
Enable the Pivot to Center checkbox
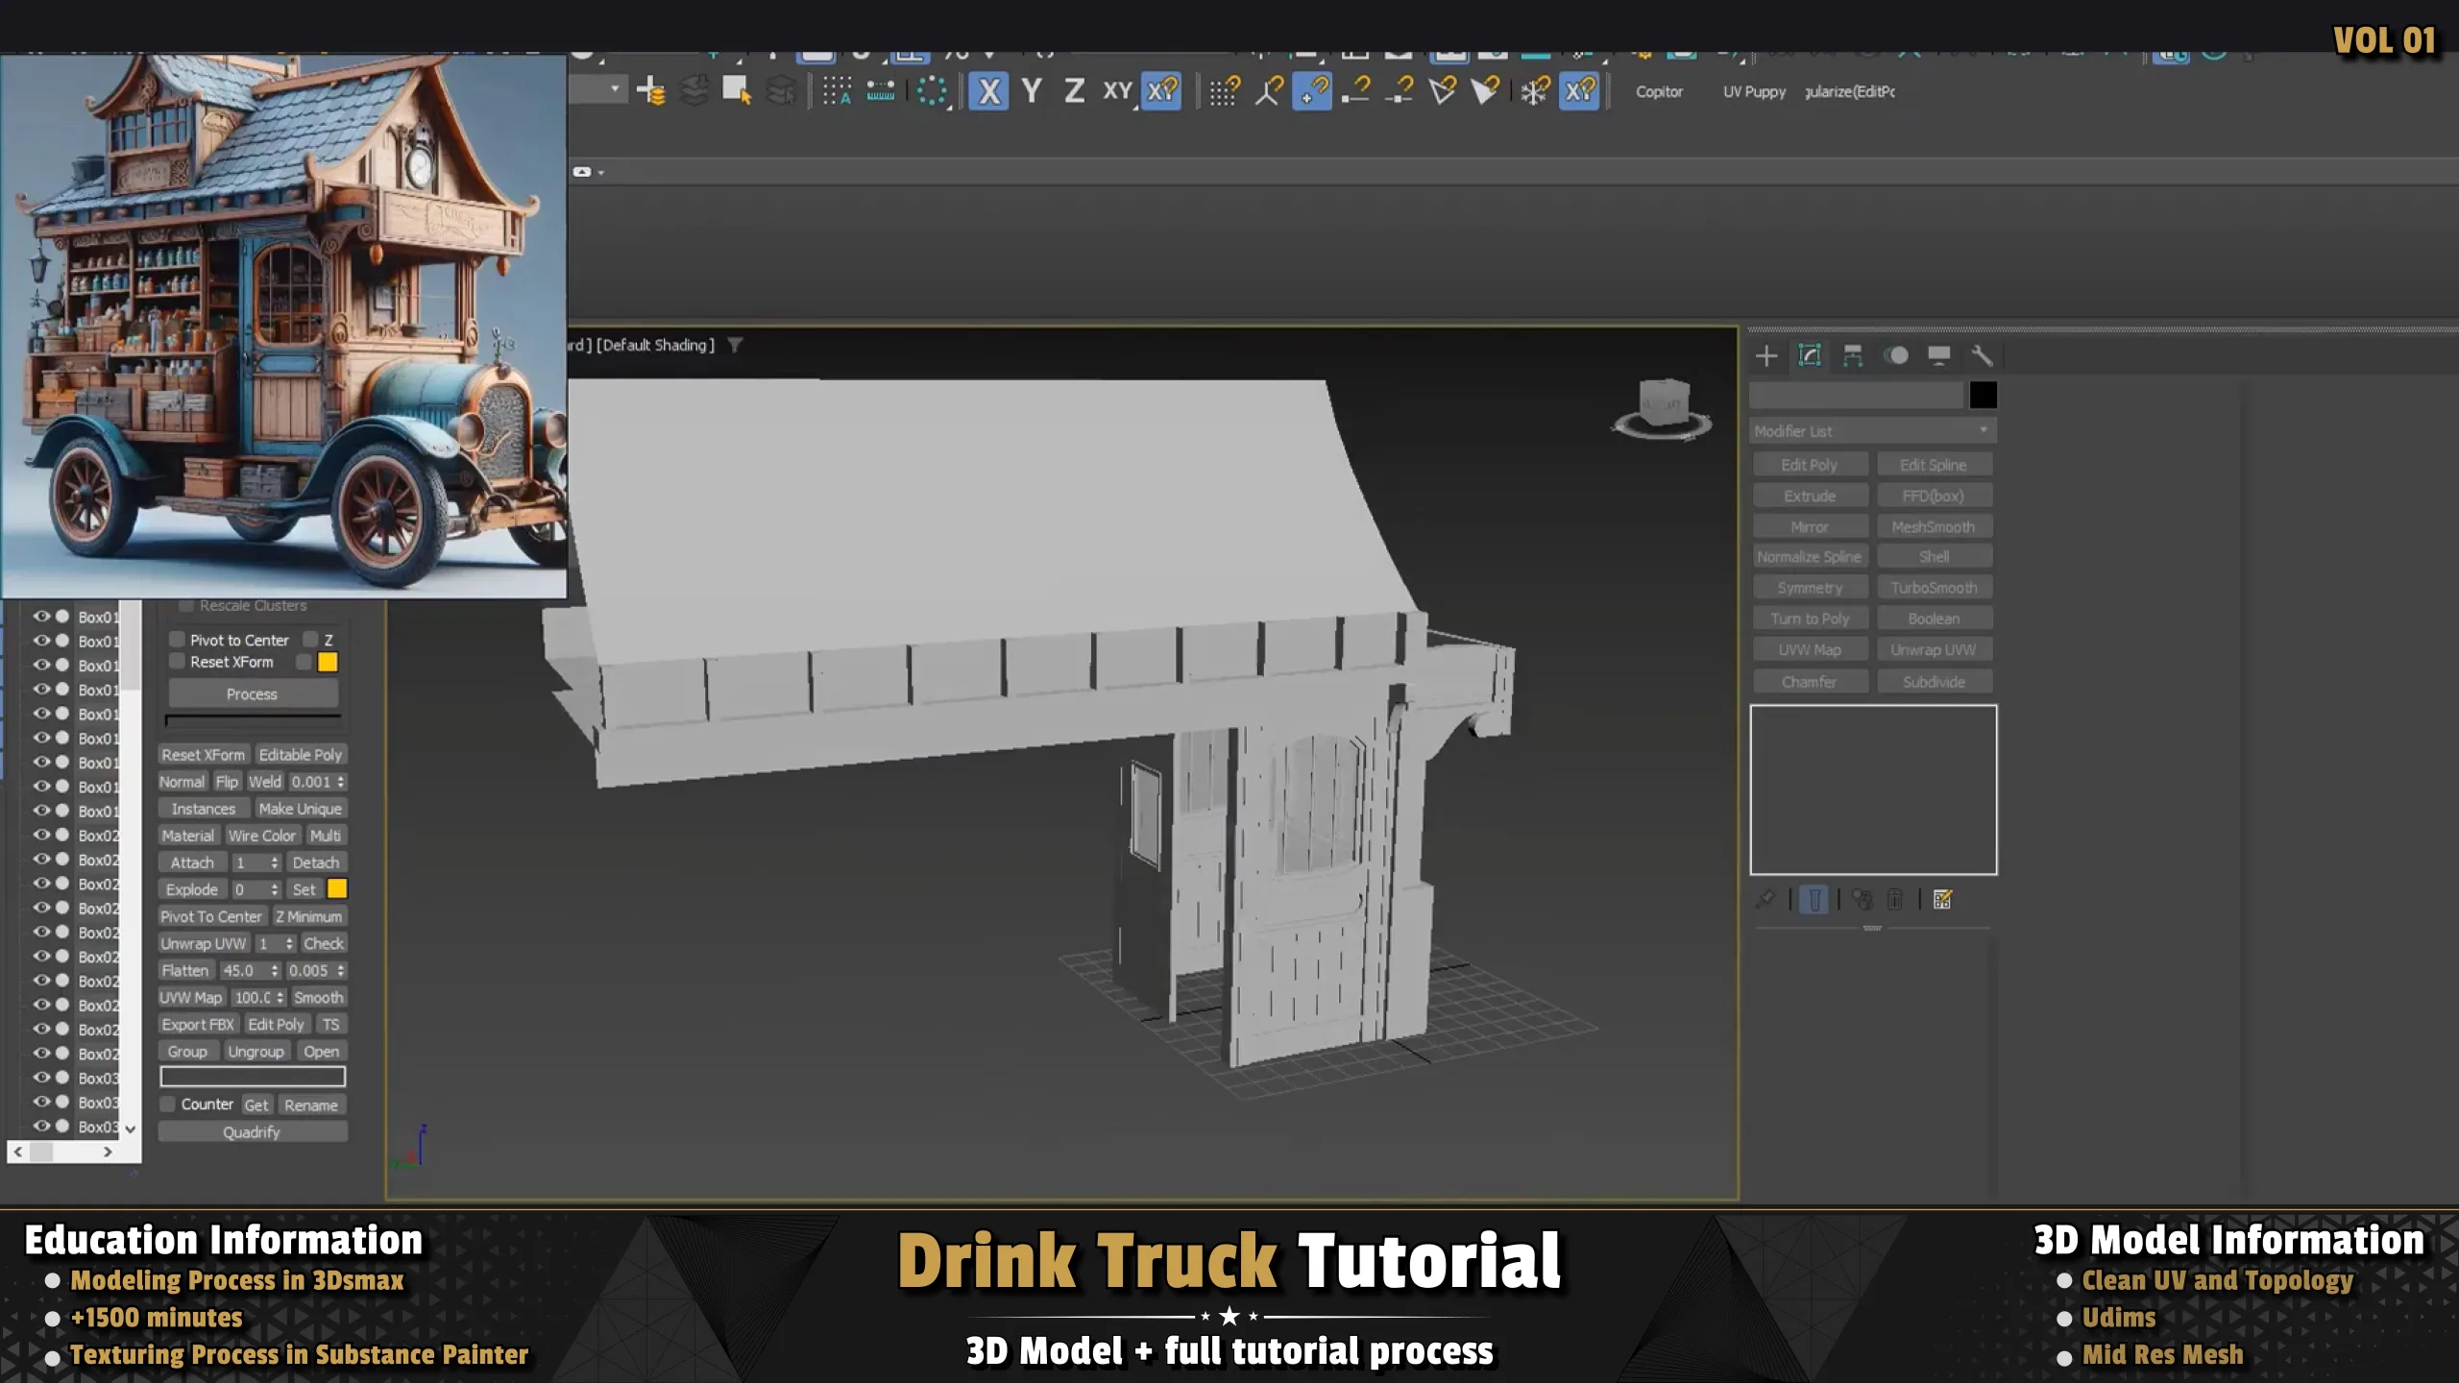pyautogui.click(x=177, y=640)
